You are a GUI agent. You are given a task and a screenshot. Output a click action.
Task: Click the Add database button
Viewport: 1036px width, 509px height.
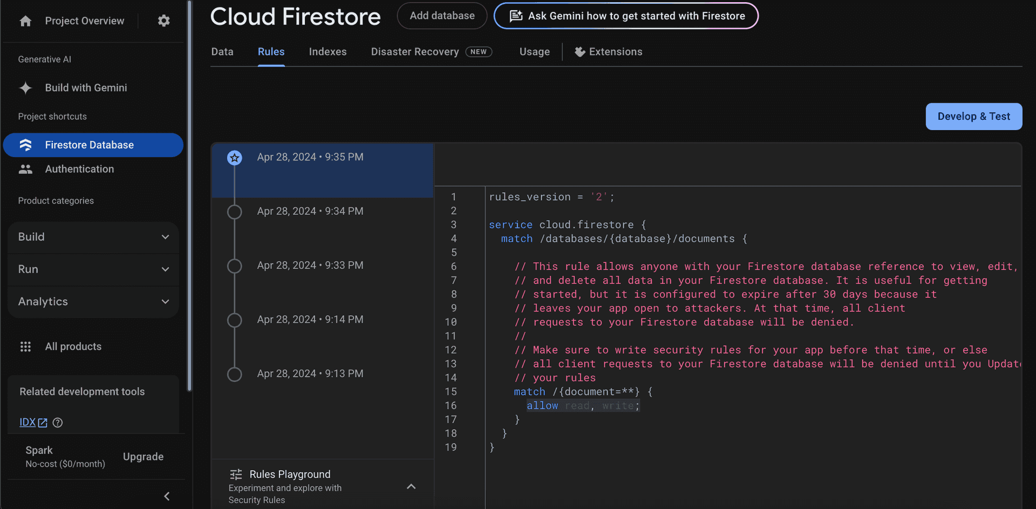coord(441,16)
